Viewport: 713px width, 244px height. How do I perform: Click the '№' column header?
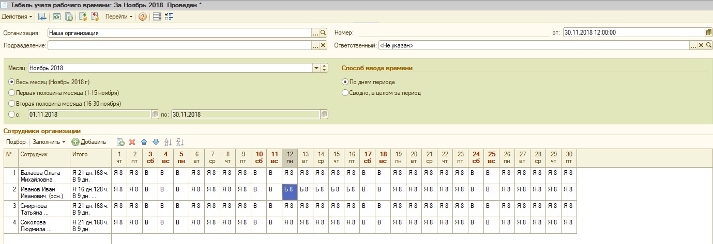[x=10, y=157]
